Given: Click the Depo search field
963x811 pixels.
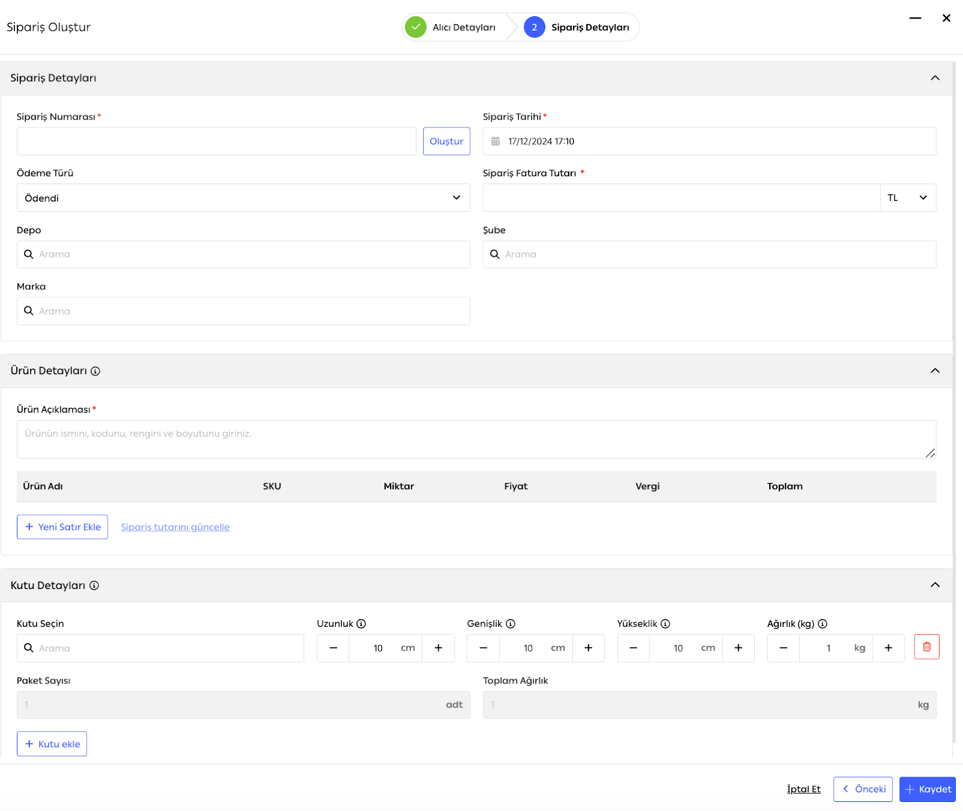Looking at the screenshot, I should [243, 254].
